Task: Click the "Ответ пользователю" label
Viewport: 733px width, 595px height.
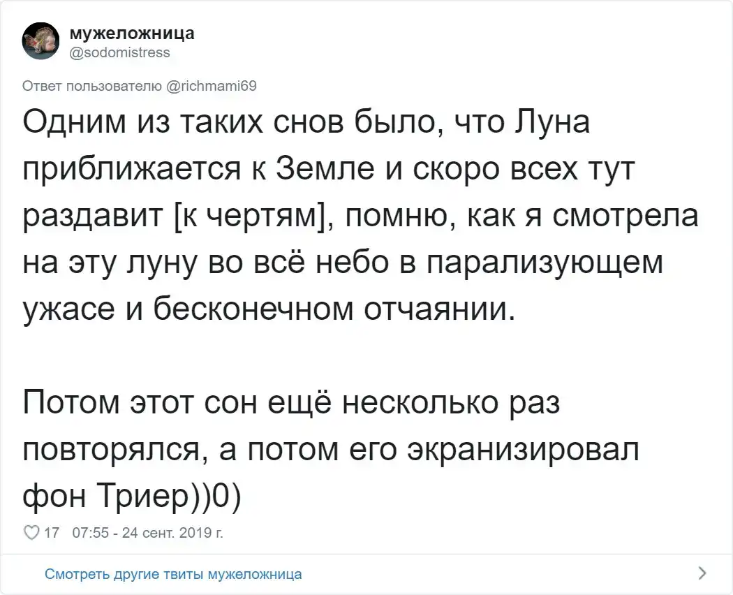Action: [94, 87]
